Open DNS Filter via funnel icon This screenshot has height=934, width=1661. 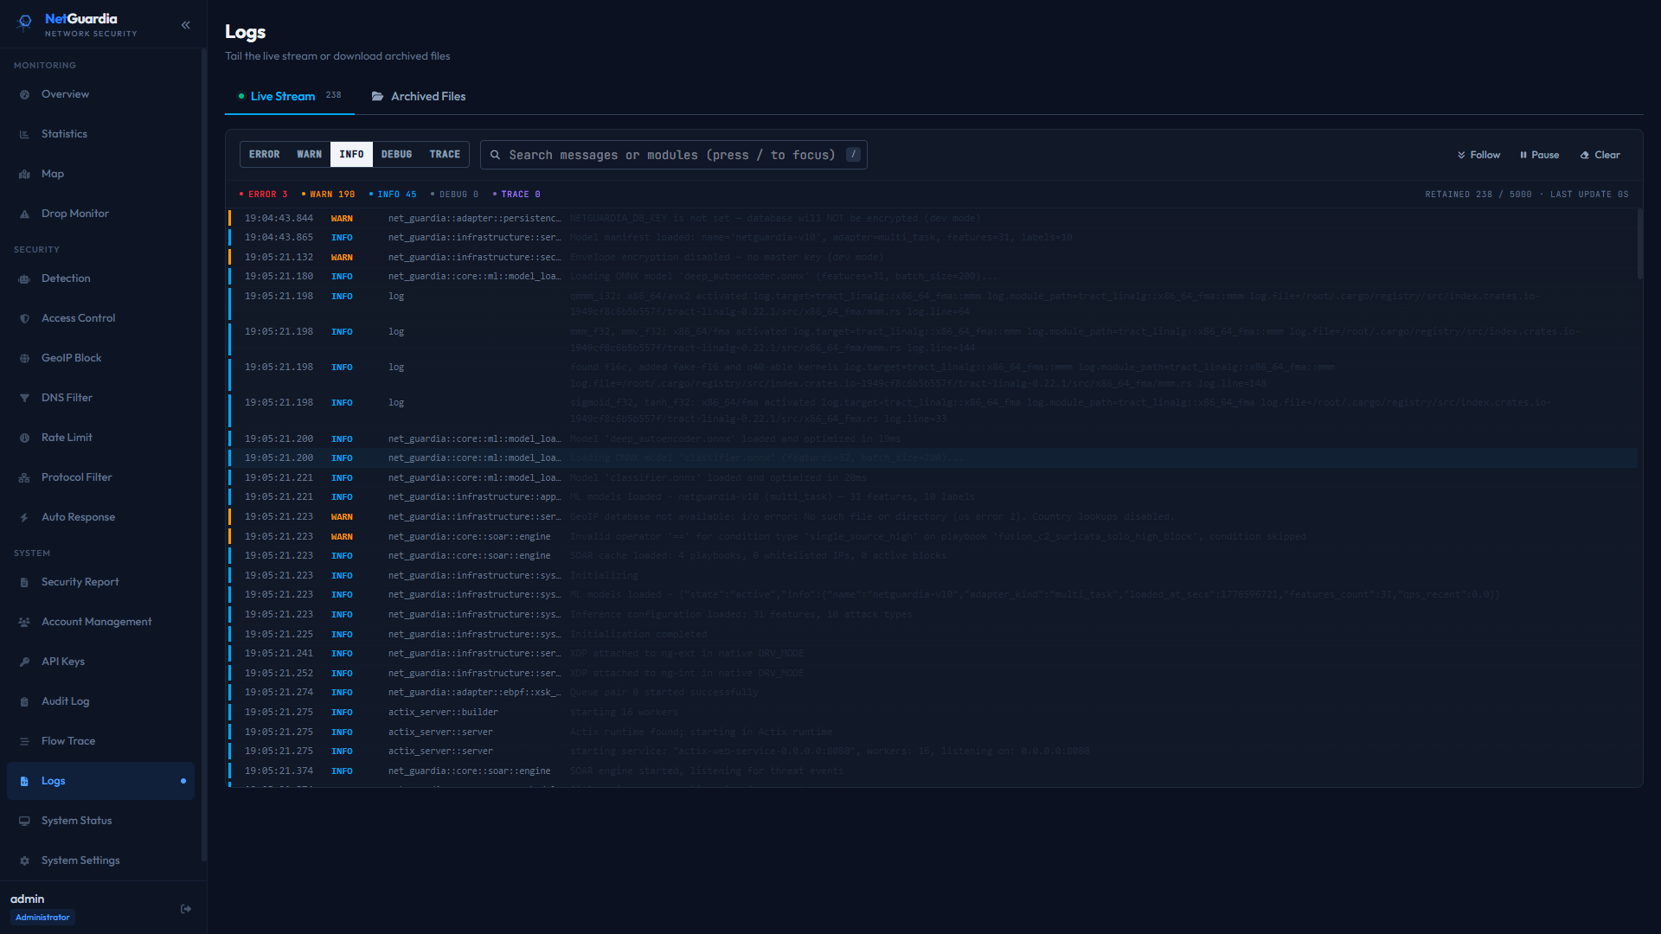24,398
